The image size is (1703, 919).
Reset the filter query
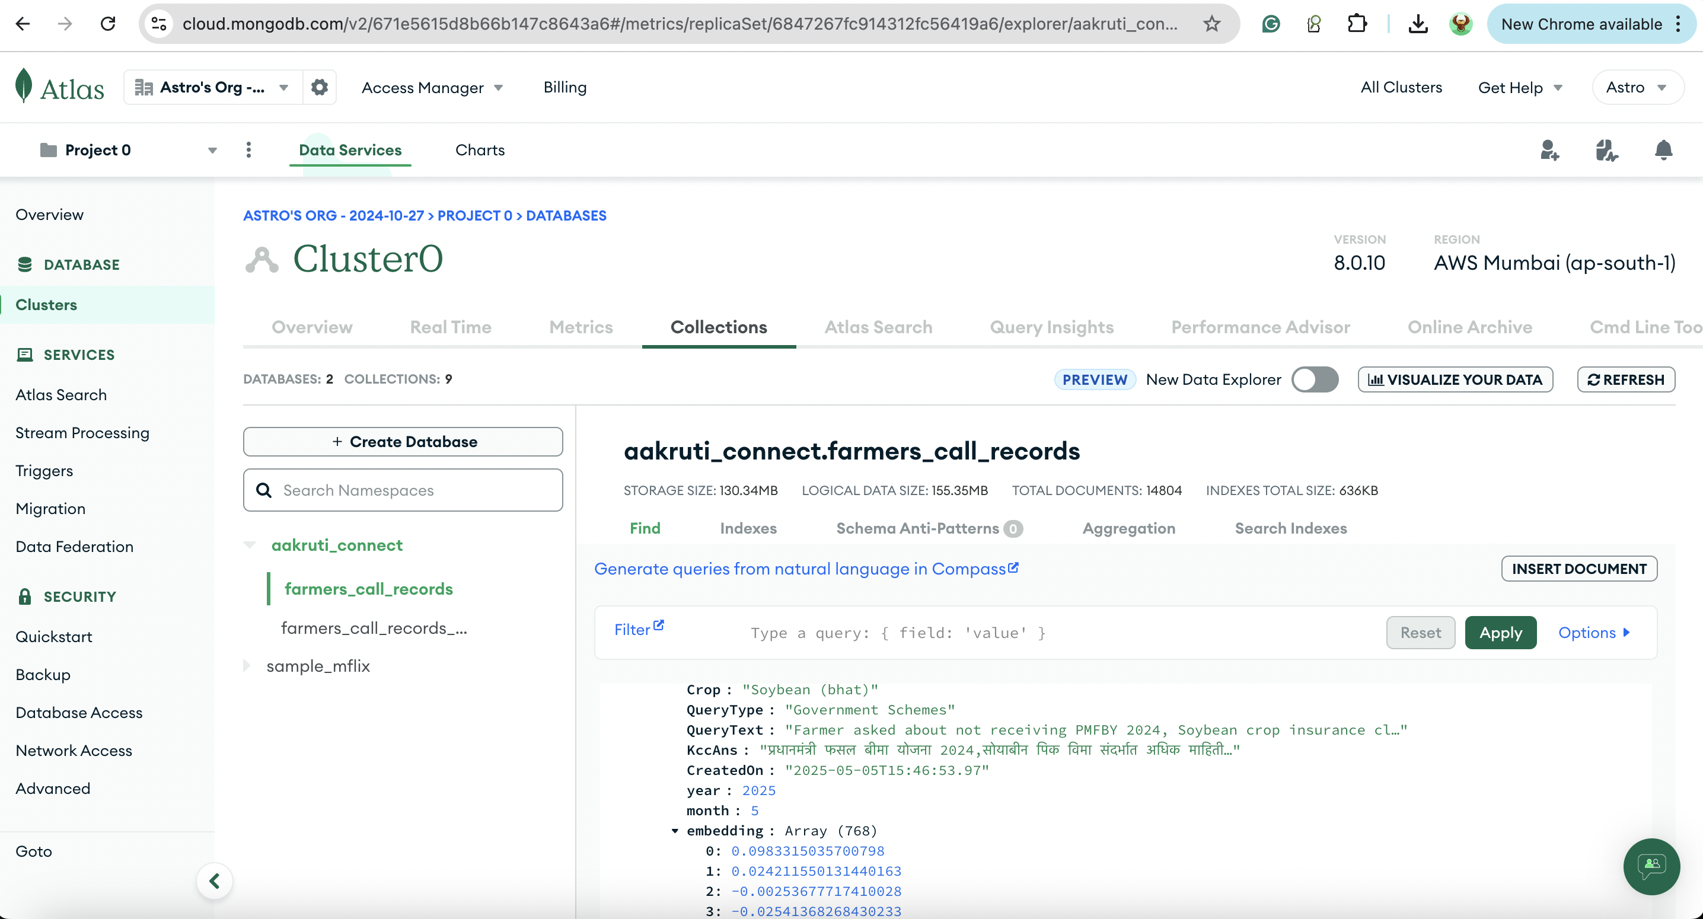pos(1420,633)
